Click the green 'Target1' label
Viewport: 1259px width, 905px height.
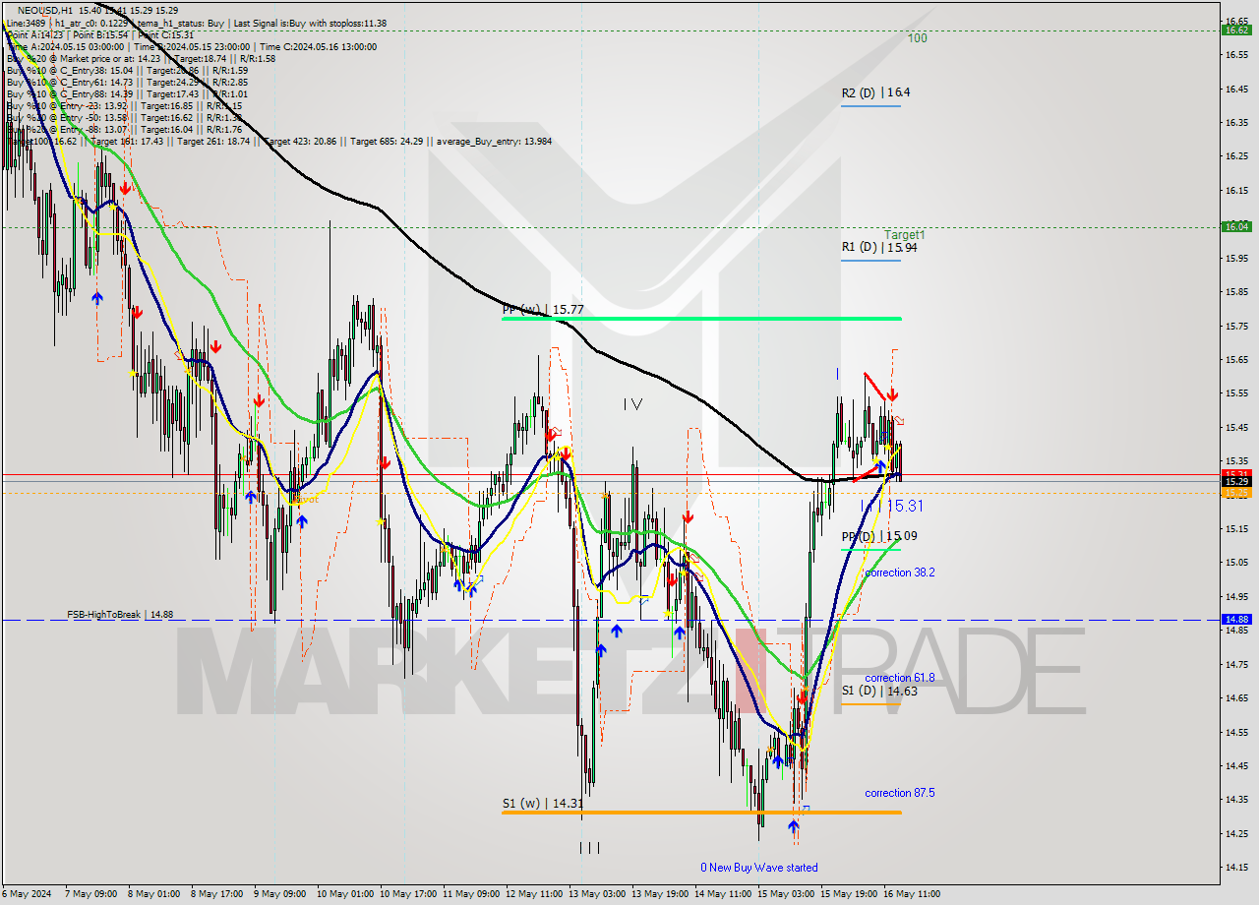tap(904, 235)
